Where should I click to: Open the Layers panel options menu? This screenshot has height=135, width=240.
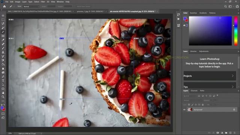pyautogui.click(x=238, y=91)
